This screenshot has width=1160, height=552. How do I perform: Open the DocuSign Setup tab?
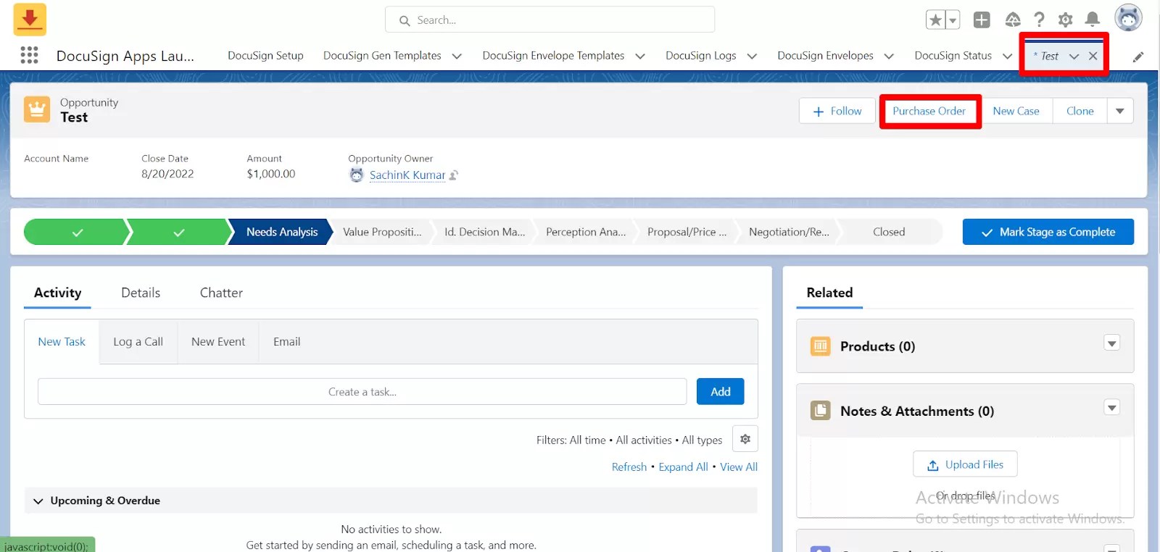click(x=265, y=55)
